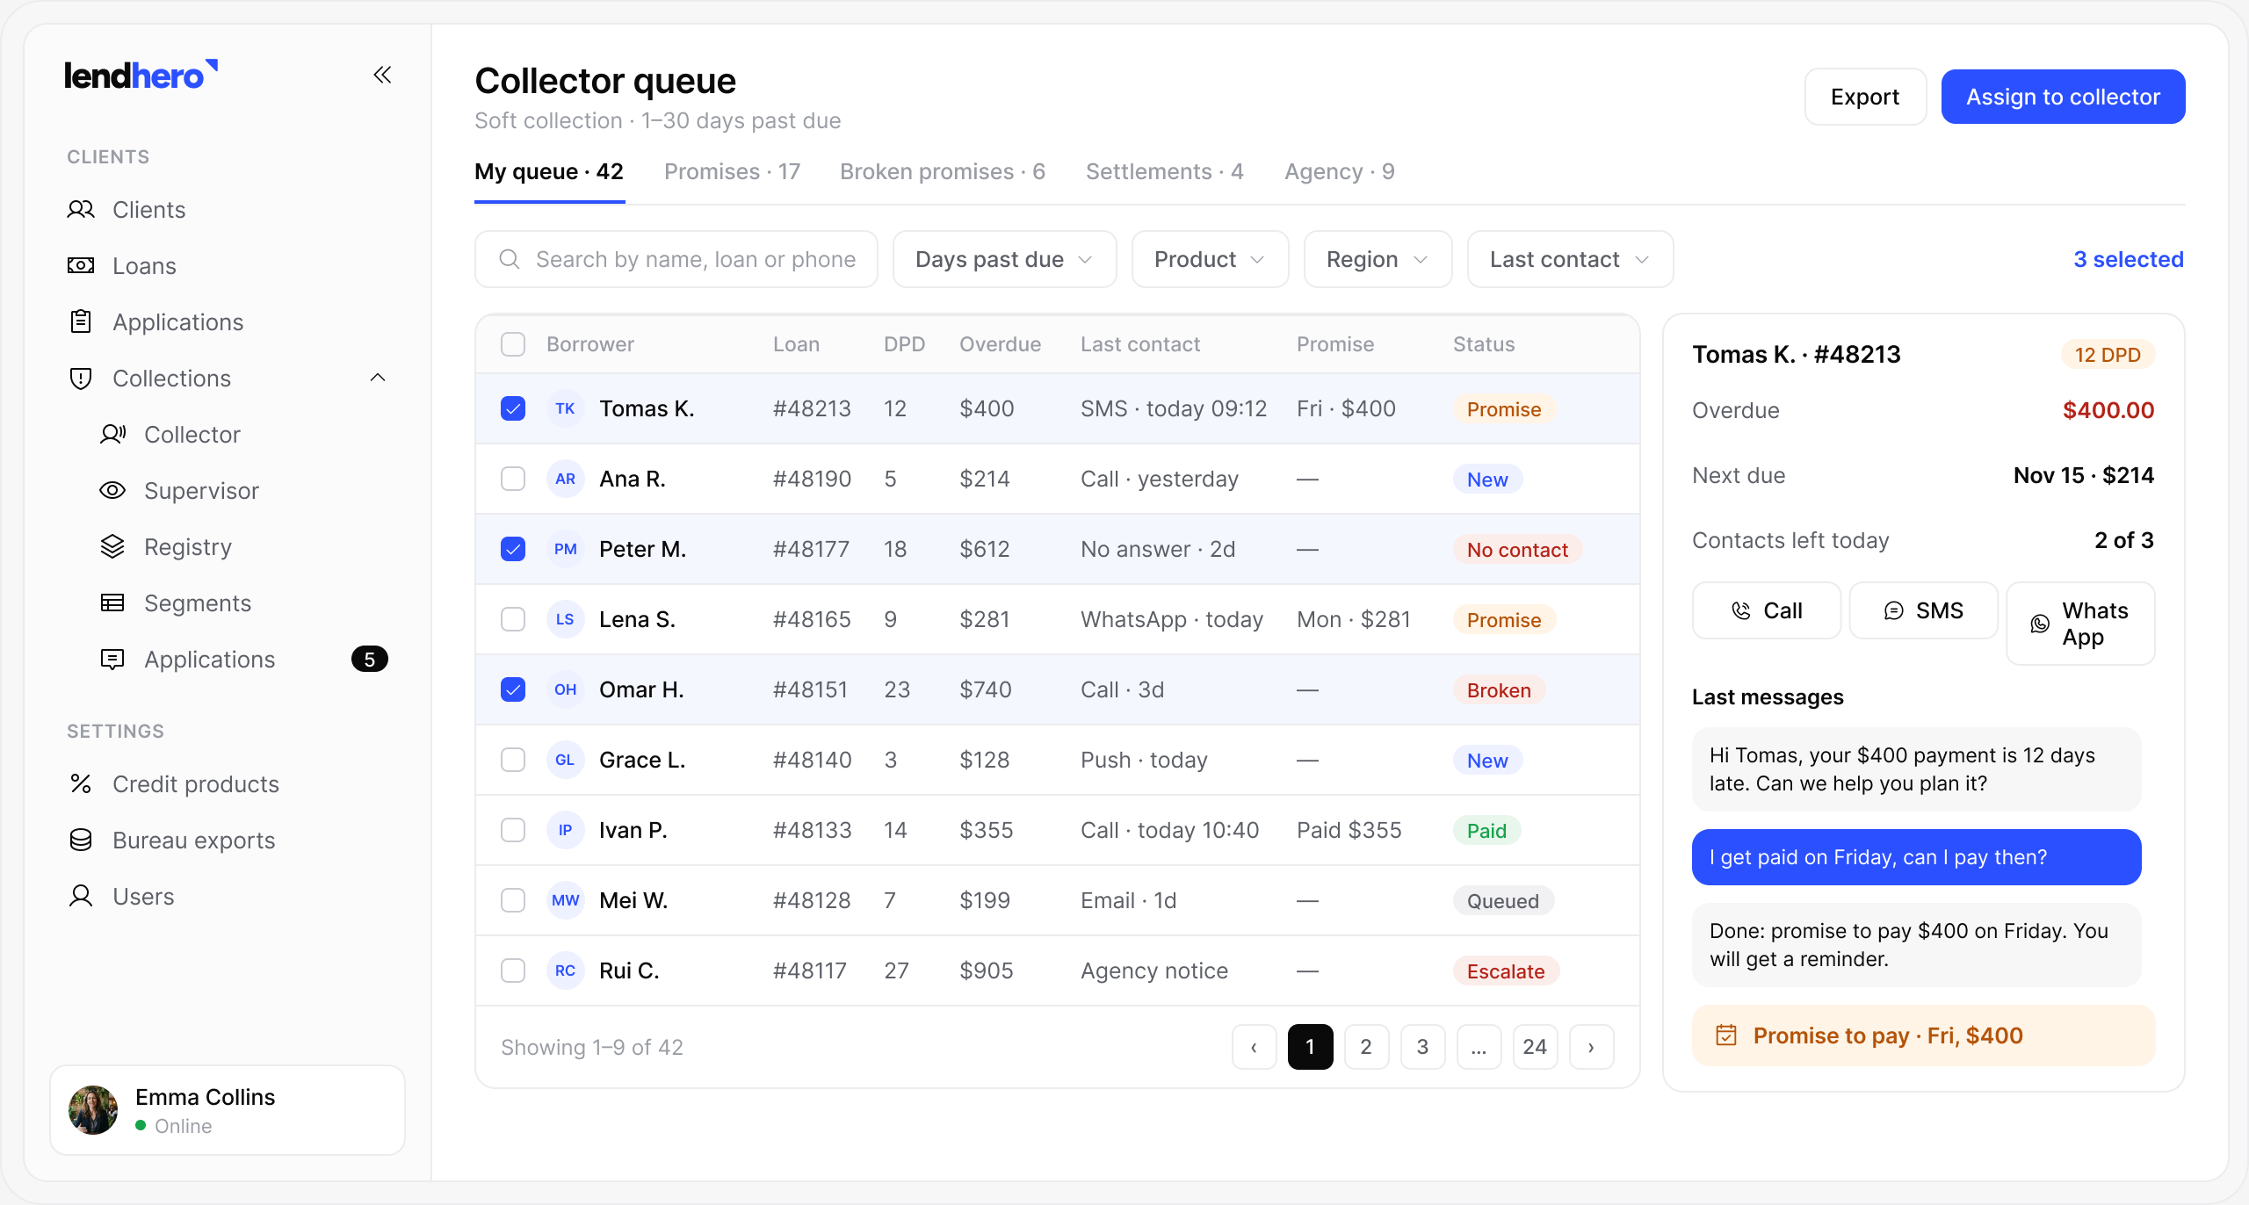
Task: Open the Region filter dropdown
Action: 1378,259
